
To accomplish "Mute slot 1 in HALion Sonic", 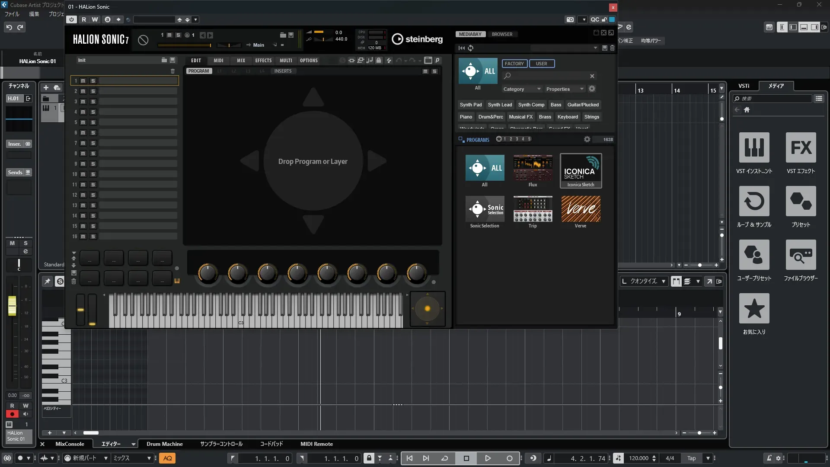I will [83, 81].
